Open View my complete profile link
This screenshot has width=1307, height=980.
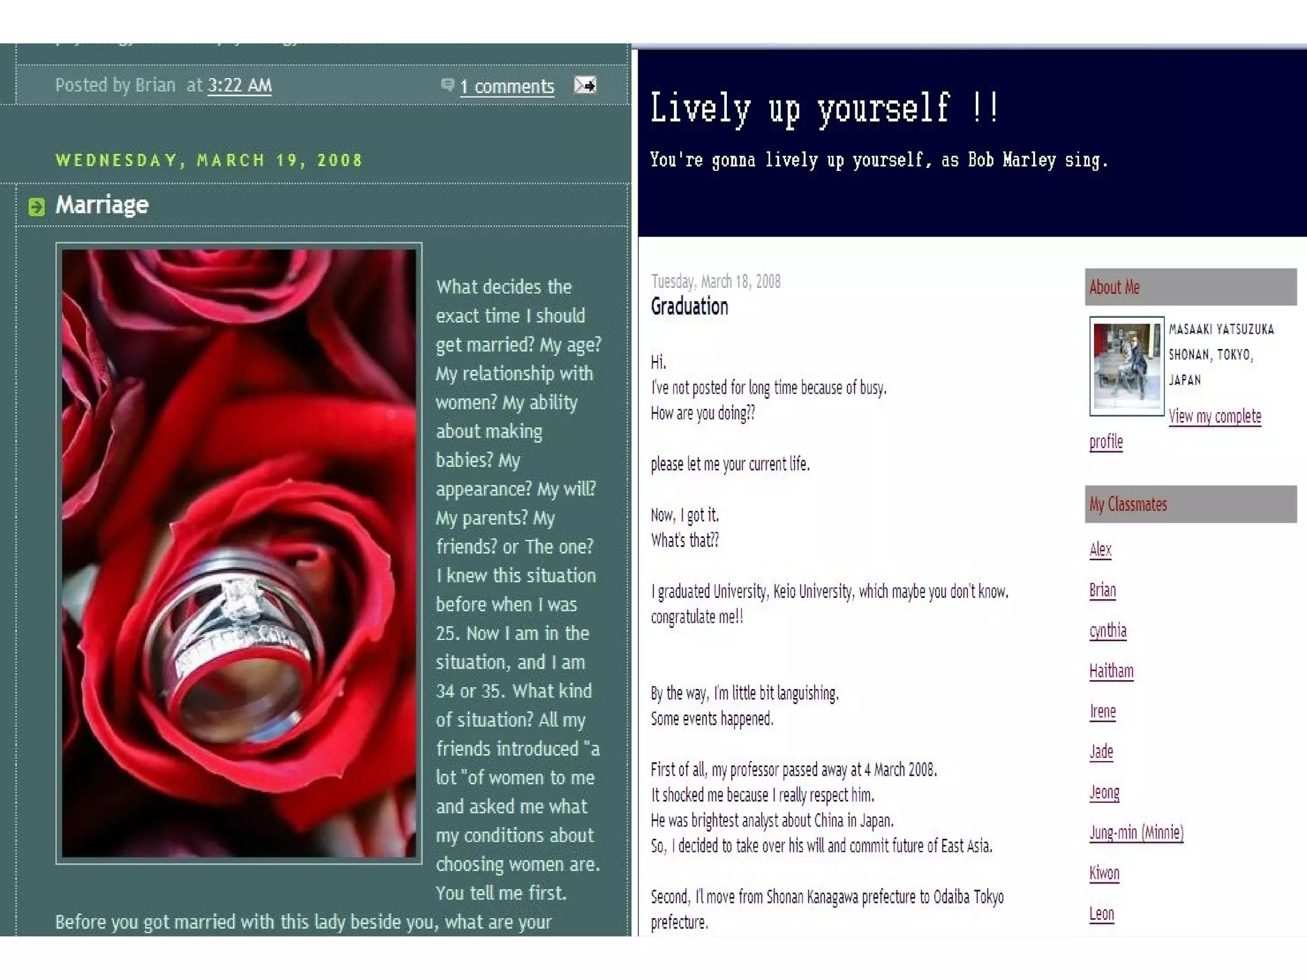(1214, 417)
